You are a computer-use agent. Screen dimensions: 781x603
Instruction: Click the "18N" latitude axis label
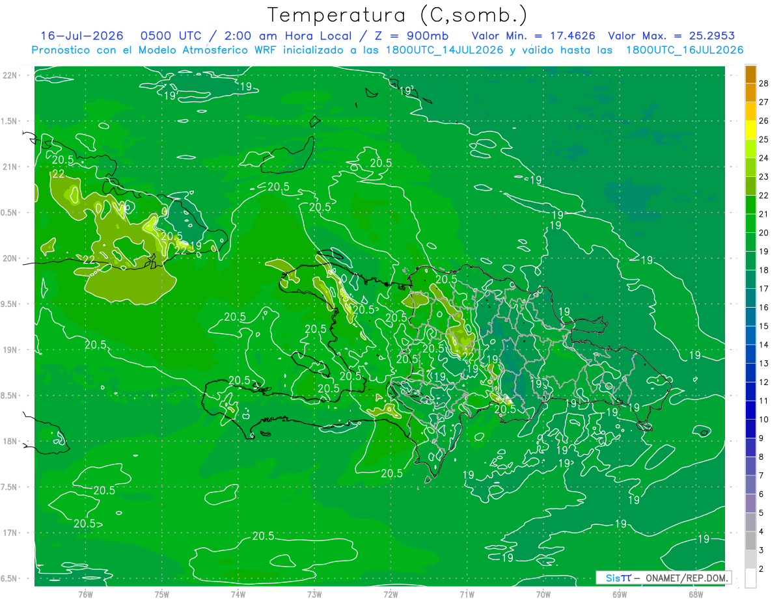point(10,441)
